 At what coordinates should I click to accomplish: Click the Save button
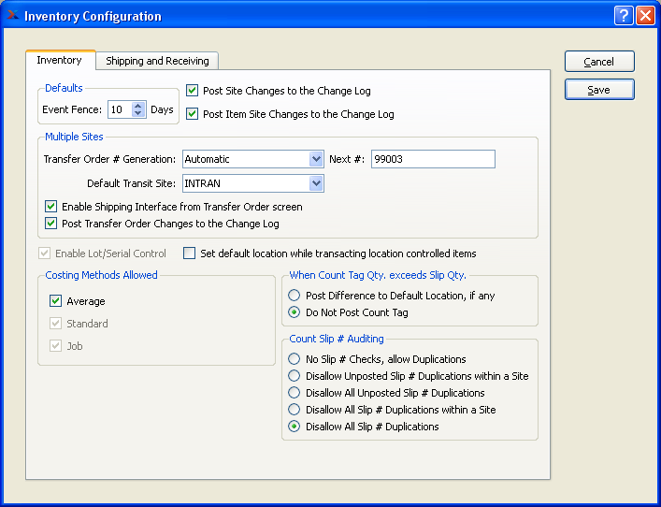[599, 90]
